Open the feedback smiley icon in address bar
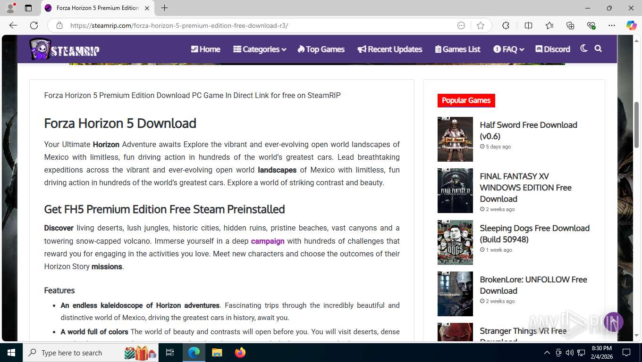Screen dimensions: 642x362 click(x=461, y=25)
